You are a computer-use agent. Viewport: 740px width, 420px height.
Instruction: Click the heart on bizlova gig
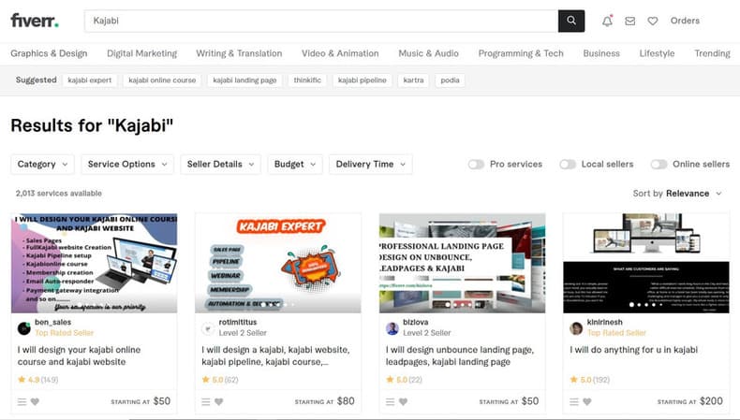click(x=403, y=401)
